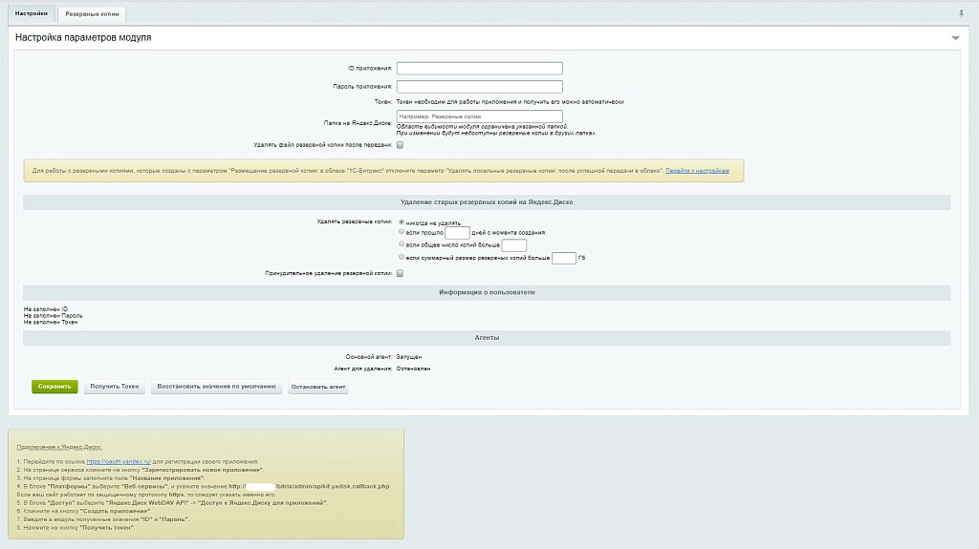Focus the ID приложения input field
Screen dimensions: 979x549
tap(480, 68)
